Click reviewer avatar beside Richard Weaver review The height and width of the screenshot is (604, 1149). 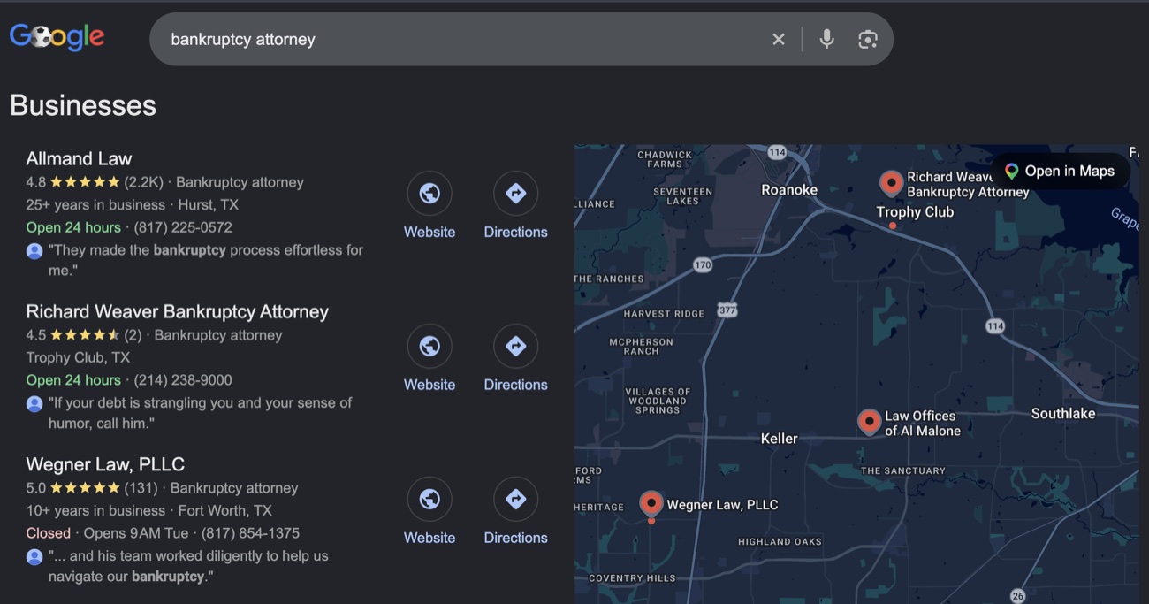click(x=34, y=404)
